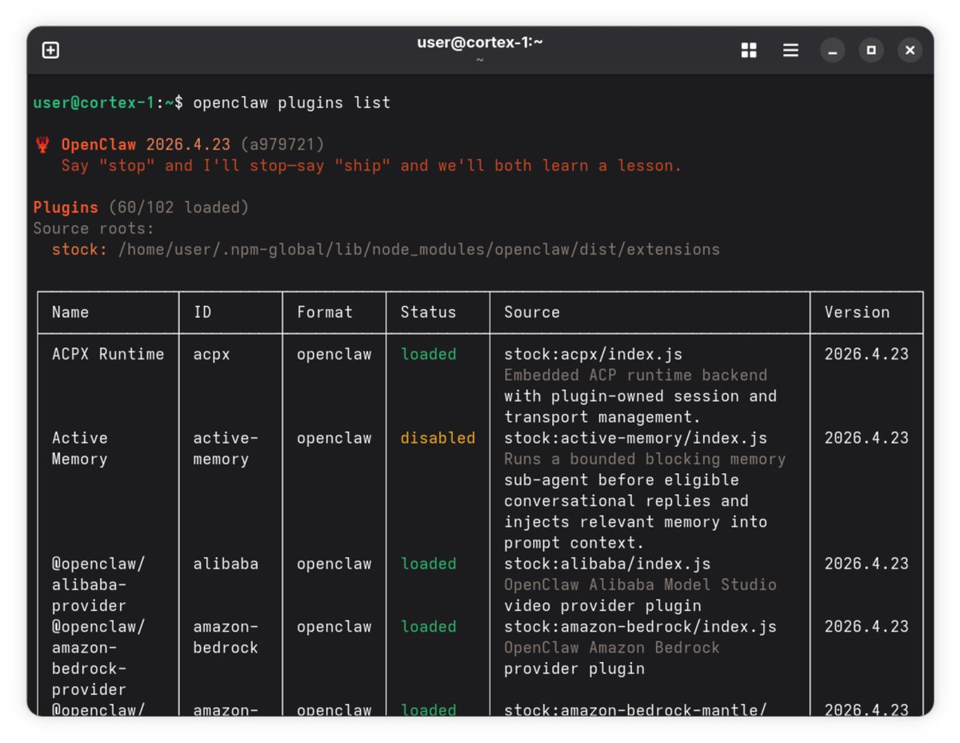
Task: Click the lobster emoji before OpenClaw
Action: coord(42,145)
